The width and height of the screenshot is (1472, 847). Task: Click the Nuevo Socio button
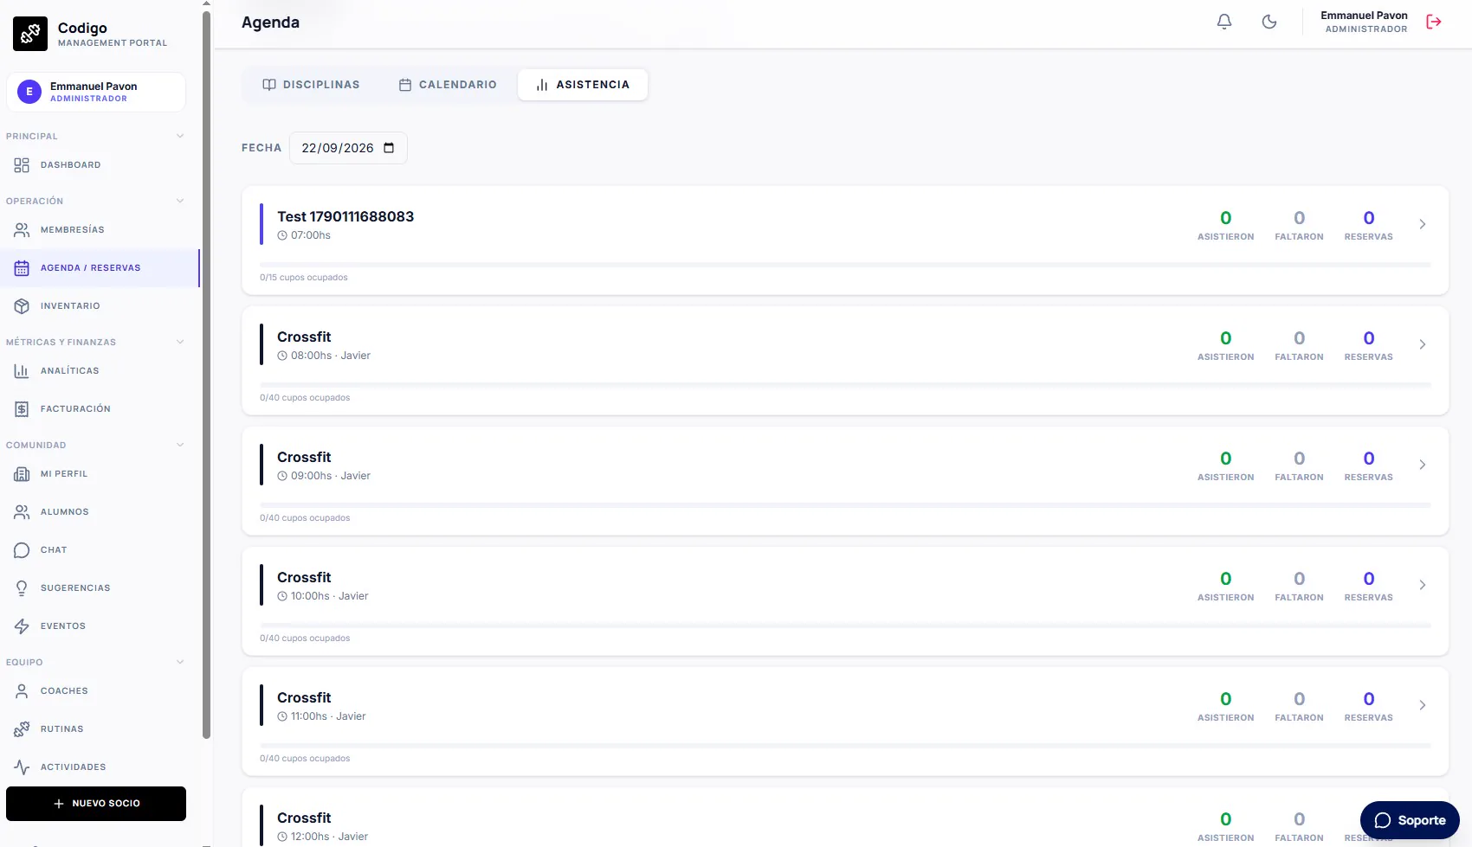(x=96, y=804)
